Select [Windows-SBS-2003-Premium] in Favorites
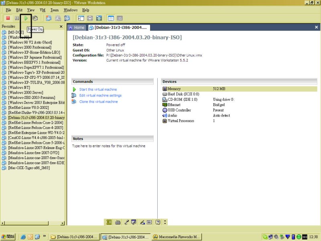The image size is (321, 241). 32,98
